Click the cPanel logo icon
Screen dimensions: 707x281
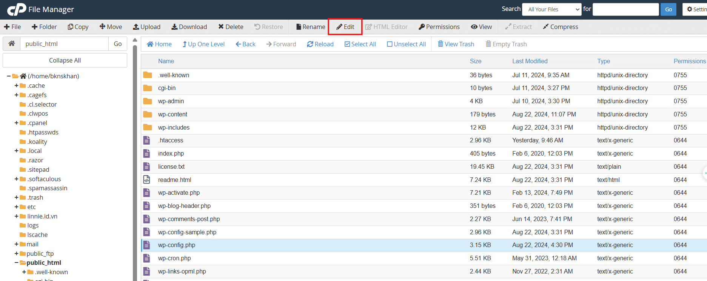tap(17, 9)
